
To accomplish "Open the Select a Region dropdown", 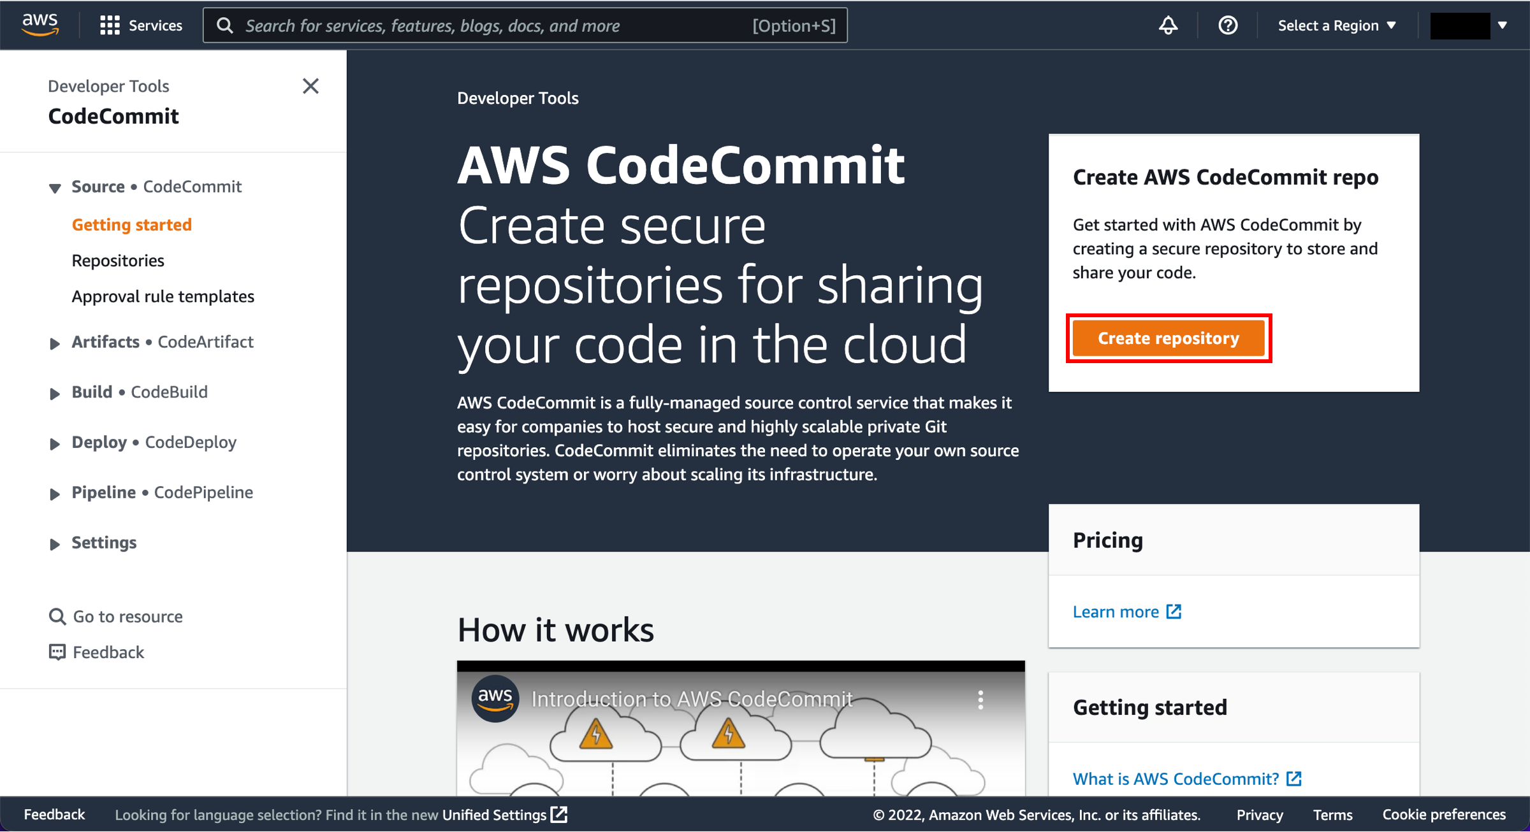I will pyautogui.click(x=1337, y=25).
